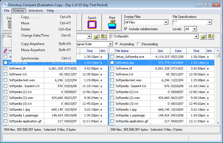This screenshot has height=143, width=223.
Task: Click the Directory Compare title bar icon
Action: pyautogui.click(x=5, y=5)
